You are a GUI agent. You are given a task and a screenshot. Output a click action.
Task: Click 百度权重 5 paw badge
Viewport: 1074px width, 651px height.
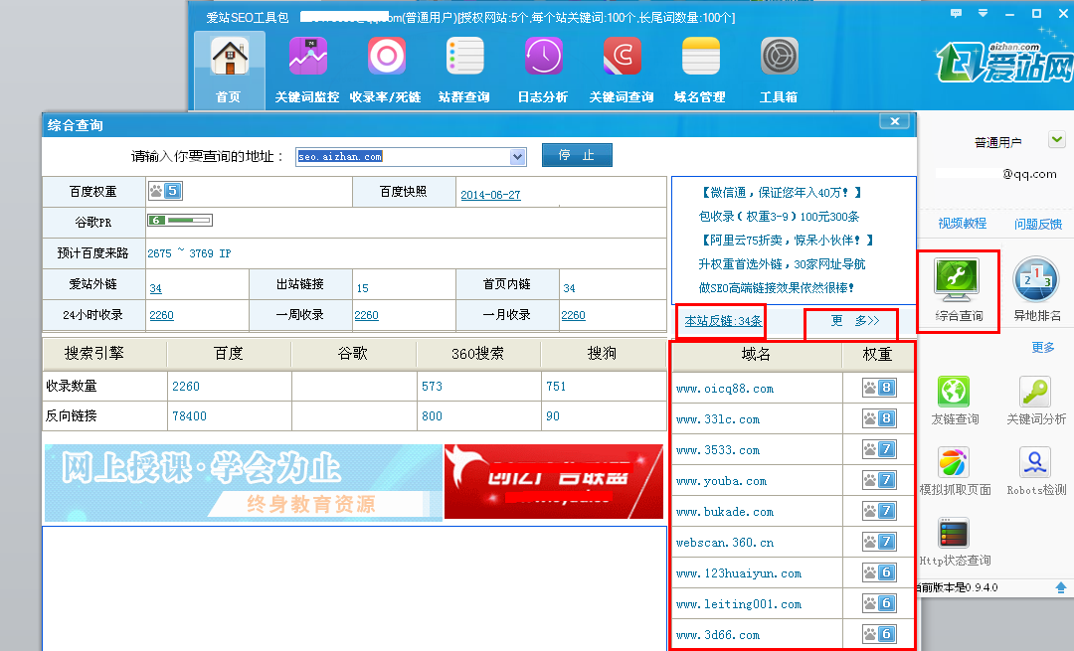coord(165,191)
